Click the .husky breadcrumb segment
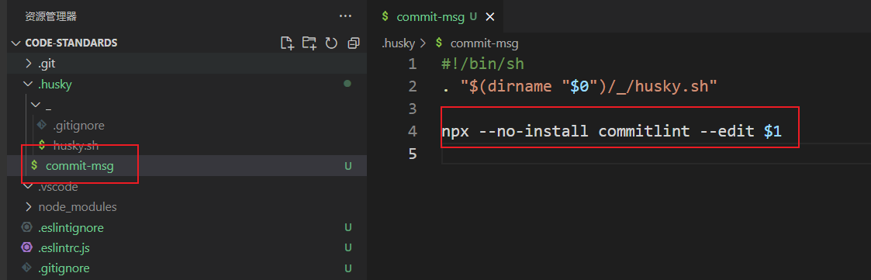The width and height of the screenshot is (871, 280). [x=398, y=43]
